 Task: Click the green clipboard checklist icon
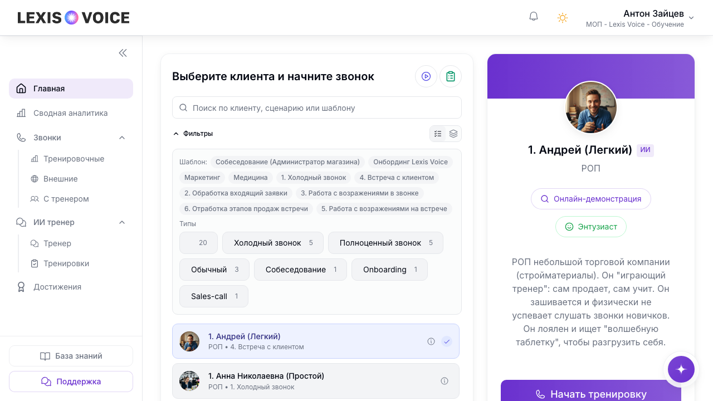pos(451,76)
